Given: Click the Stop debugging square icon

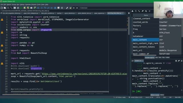Looking at the screenshot, I should pos(55,8).
